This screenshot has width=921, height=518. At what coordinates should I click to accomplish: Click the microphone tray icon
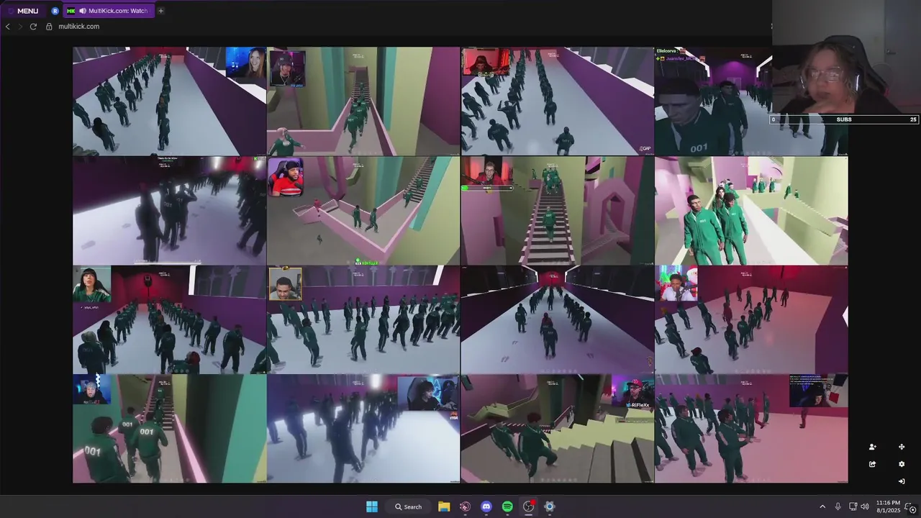pos(838,506)
